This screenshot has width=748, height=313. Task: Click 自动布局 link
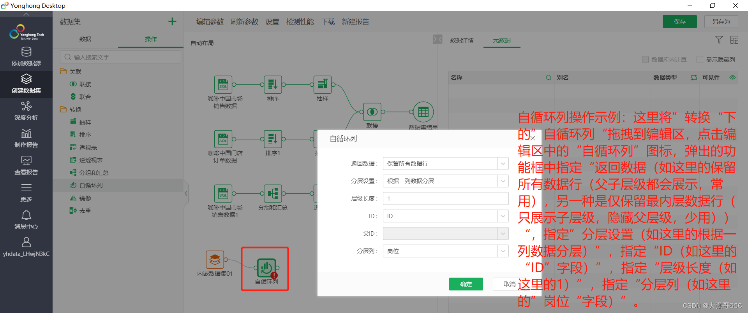202,43
